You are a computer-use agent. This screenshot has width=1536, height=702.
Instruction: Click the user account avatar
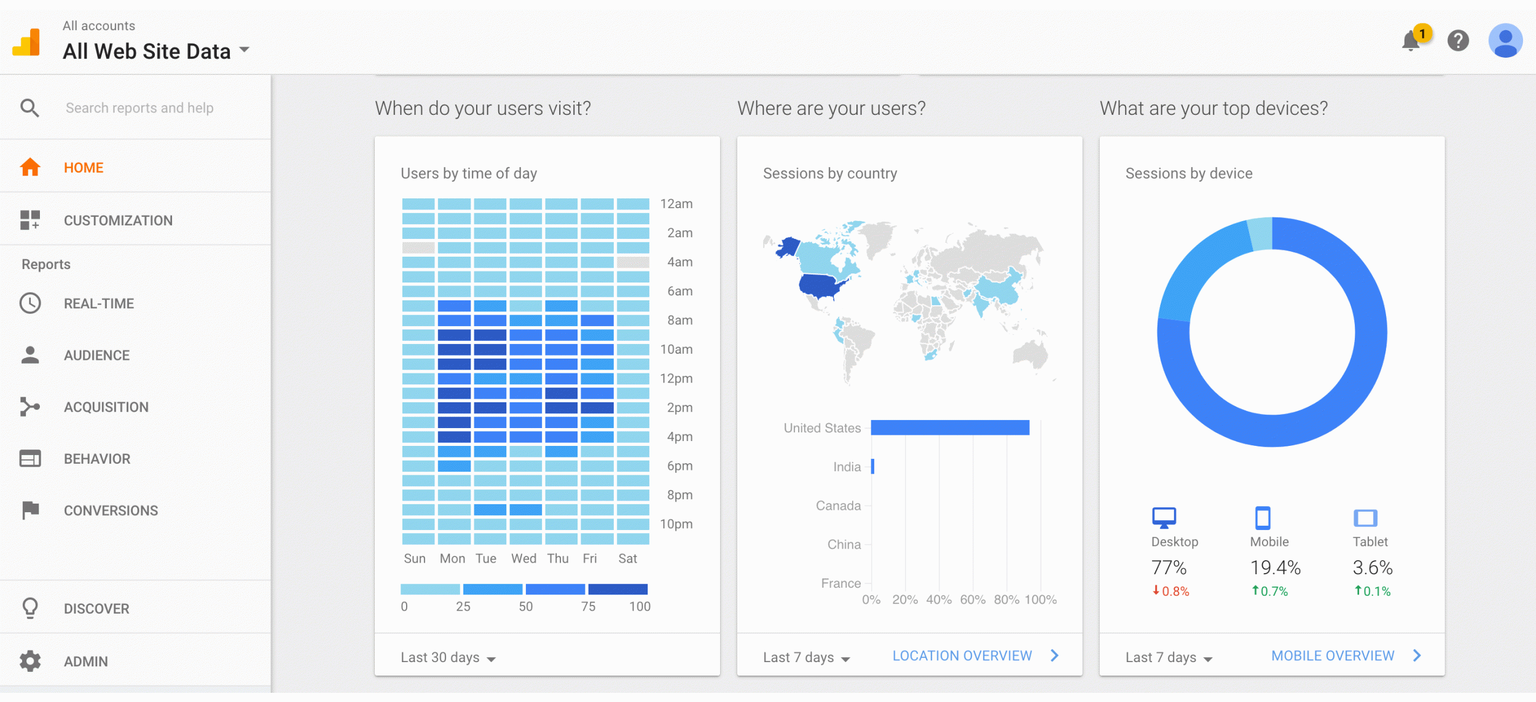tap(1505, 41)
